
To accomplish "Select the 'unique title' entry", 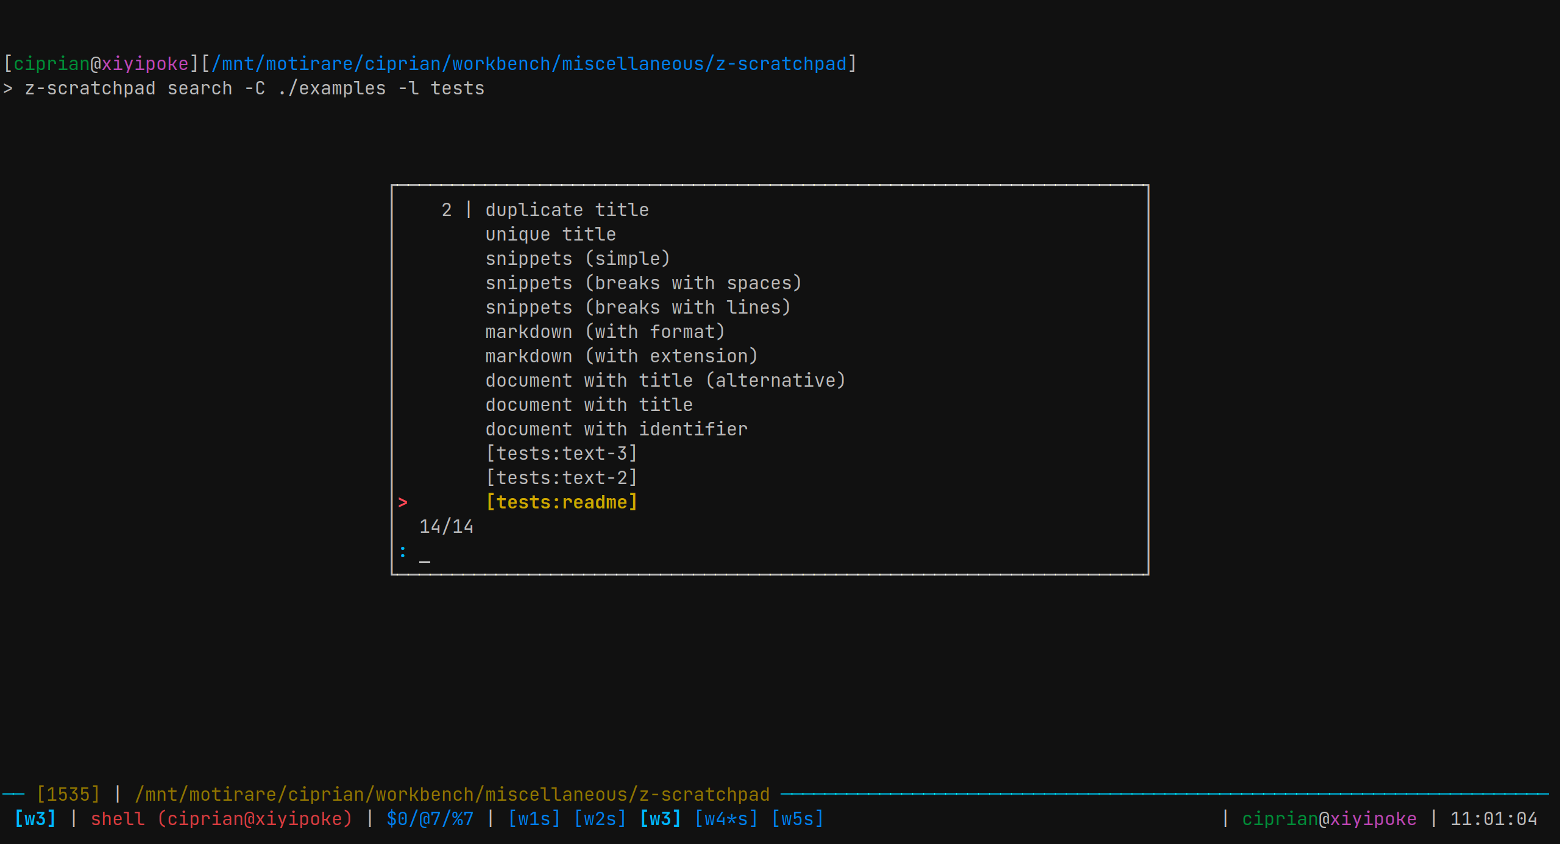I will pyautogui.click(x=550, y=234).
